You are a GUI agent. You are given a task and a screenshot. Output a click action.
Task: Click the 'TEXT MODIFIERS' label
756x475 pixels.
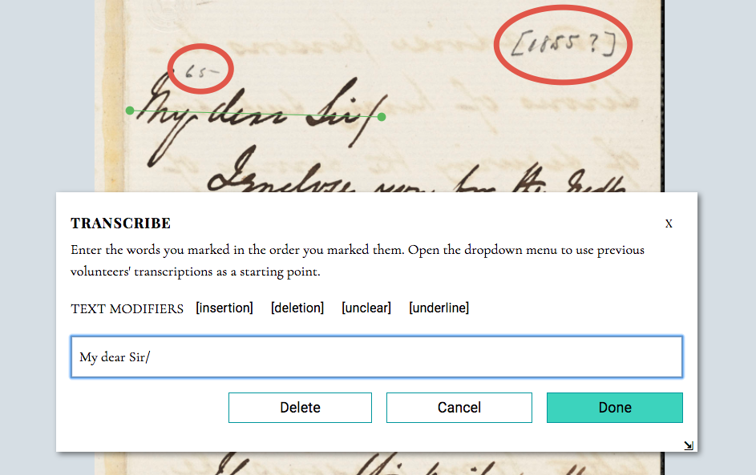pyautogui.click(x=127, y=309)
